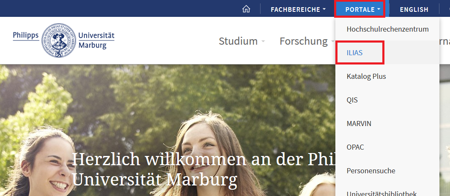Collapse the Portale dropdown menu
This screenshot has height=196, width=450.
coord(363,9)
